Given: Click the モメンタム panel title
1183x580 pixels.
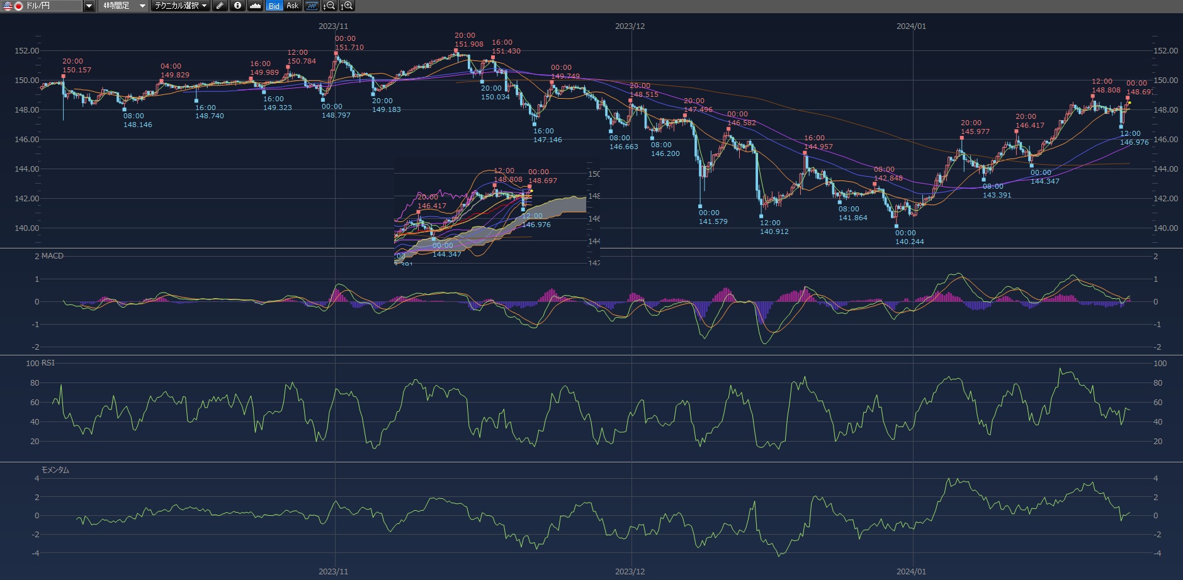Looking at the screenshot, I should tap(55, 470).
